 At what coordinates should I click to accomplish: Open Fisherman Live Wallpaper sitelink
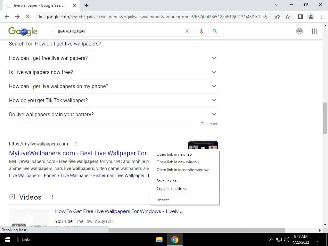tap(119, 176)
